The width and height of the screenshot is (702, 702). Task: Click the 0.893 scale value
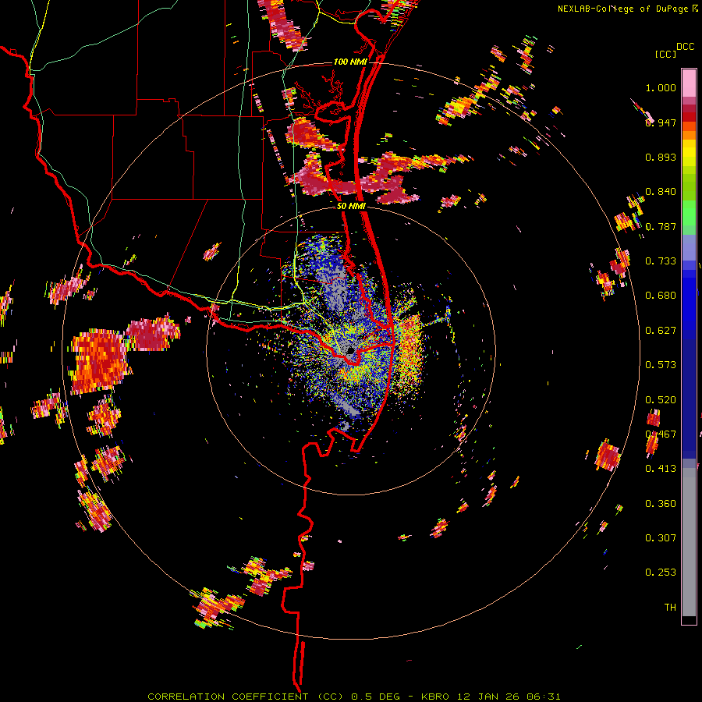661,157
